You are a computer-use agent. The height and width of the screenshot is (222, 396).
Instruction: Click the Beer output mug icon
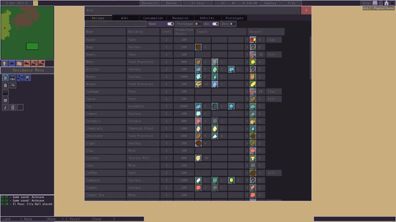(253, 62)
